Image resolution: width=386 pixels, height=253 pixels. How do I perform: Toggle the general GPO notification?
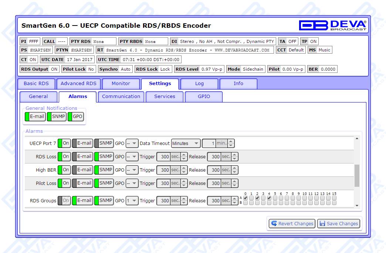tap(76, 117)
